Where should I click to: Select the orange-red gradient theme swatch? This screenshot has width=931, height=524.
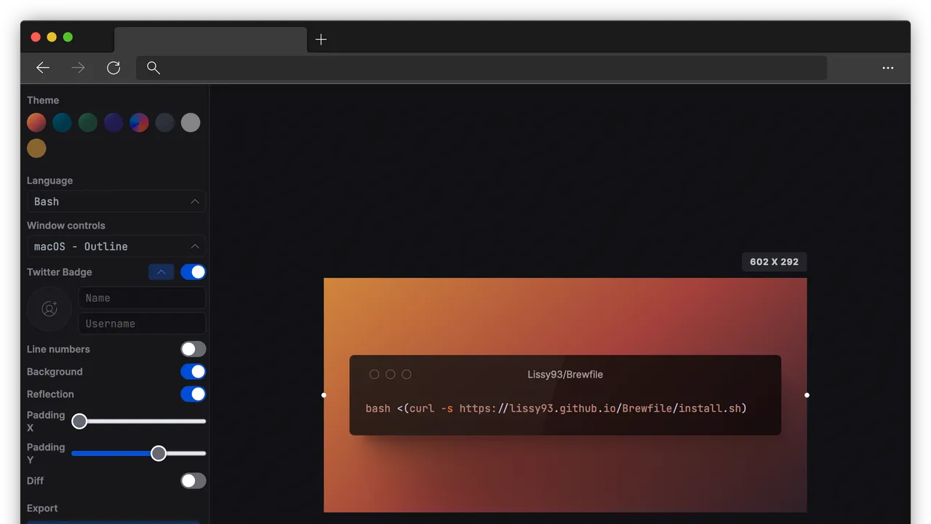[x=36, y=122]
